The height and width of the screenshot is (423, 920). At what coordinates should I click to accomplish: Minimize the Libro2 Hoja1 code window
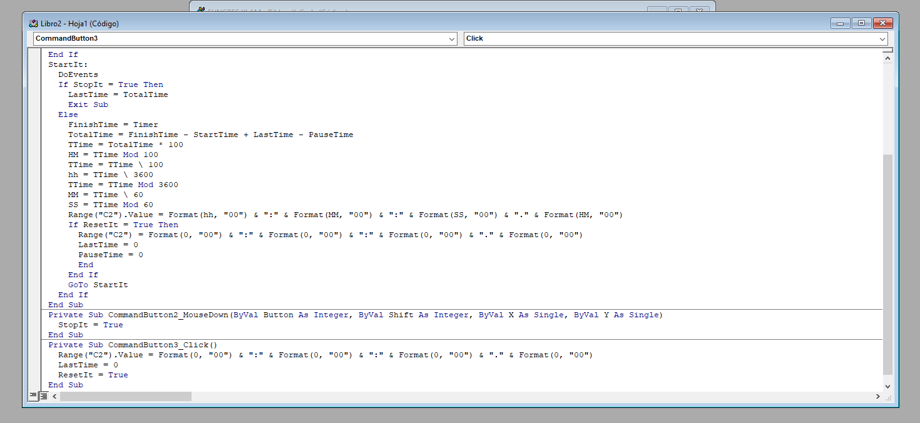click(x=840, y=23)
